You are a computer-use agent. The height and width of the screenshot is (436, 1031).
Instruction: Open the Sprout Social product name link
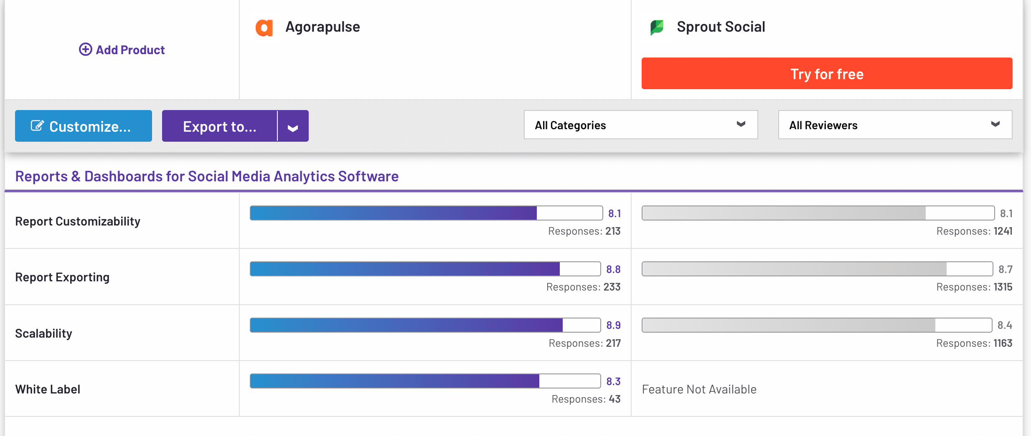coord(721,27)
